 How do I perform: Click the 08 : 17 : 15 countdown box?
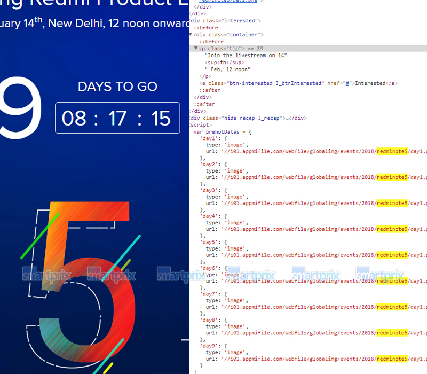[117, 118]
